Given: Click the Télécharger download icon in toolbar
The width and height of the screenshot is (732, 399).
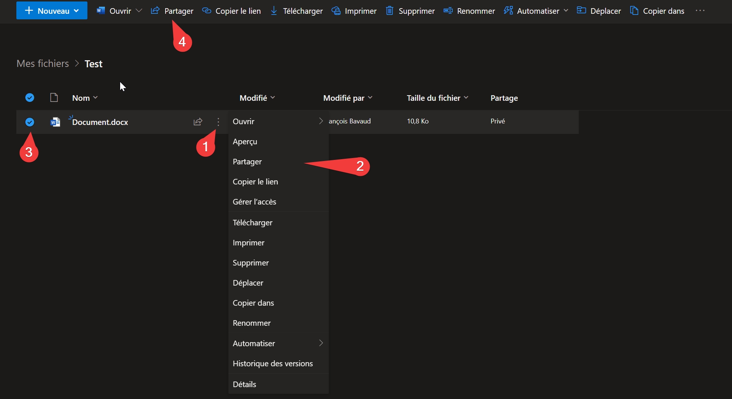Looking at the screenshot, I should [x=274, y=11].
